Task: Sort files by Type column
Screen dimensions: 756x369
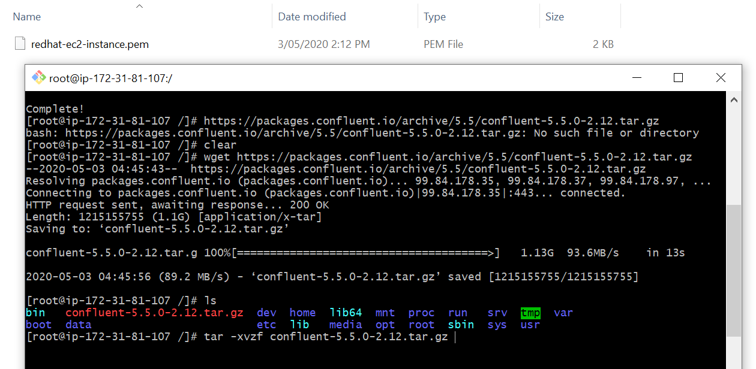Action: click(x=434, y=17)
